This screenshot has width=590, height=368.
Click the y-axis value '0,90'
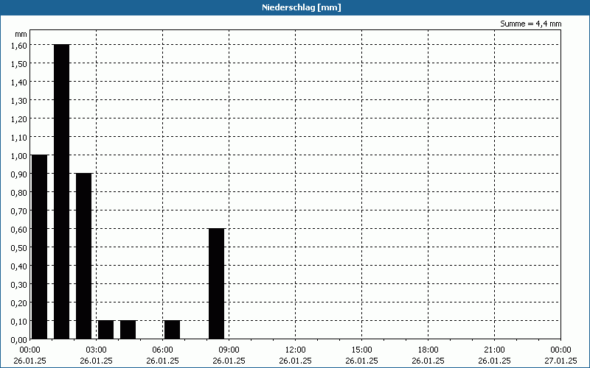point(19,174)
